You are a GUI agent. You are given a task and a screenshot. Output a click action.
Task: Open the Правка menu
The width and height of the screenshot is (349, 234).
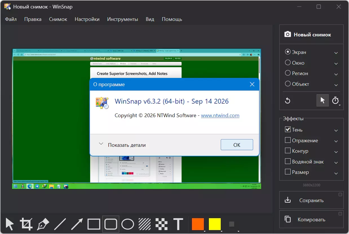point(33,19)
